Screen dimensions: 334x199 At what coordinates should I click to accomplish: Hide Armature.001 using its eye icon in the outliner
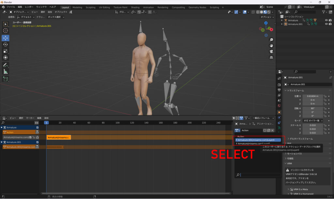coord(326,24)
